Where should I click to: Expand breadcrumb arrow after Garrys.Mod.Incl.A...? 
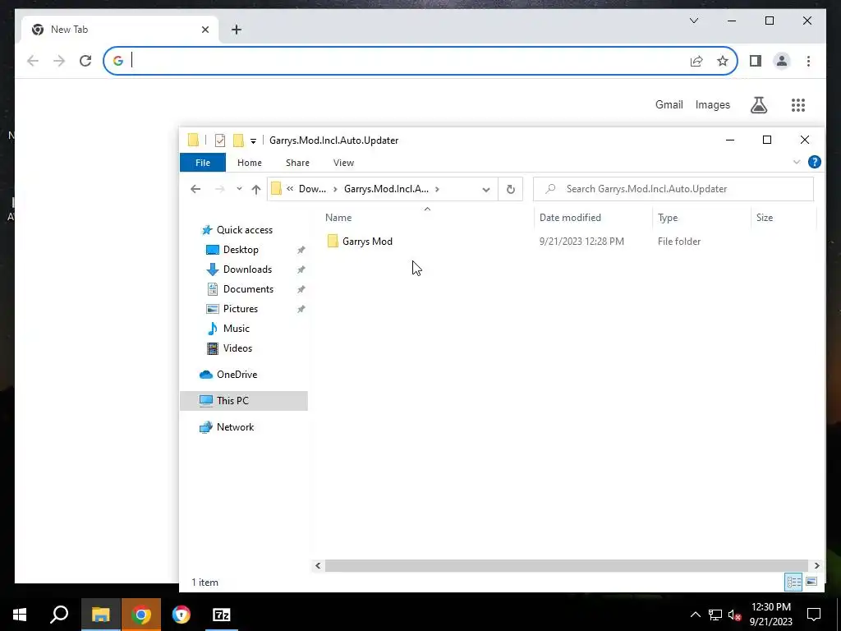[437, 189]
